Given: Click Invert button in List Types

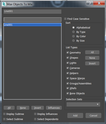Looking at the screenshot, I should 92,63.
